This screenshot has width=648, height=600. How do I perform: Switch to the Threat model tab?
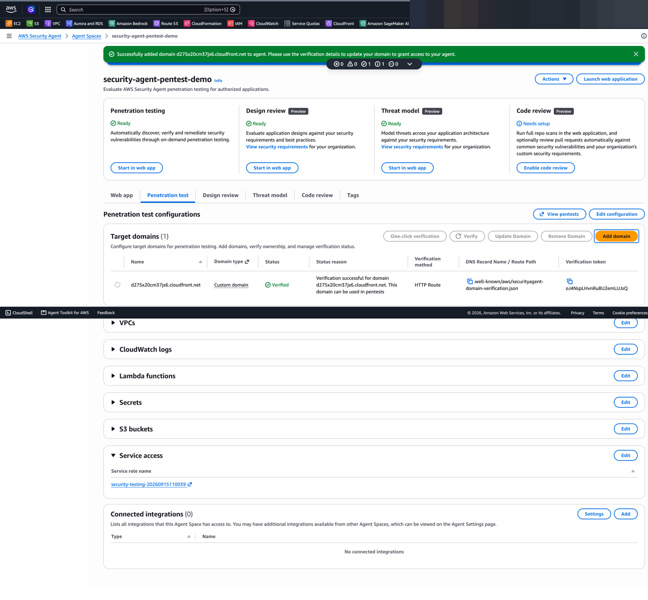pos(270,195)
